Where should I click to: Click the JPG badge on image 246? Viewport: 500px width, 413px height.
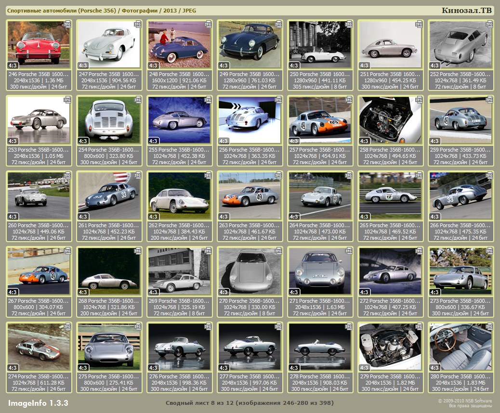click(67, 24)
